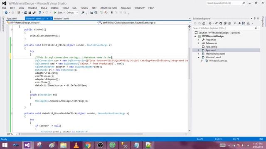Viewport: 266px width, 149px height.
Task: Expand the Properties node
Action: [199, 40]
